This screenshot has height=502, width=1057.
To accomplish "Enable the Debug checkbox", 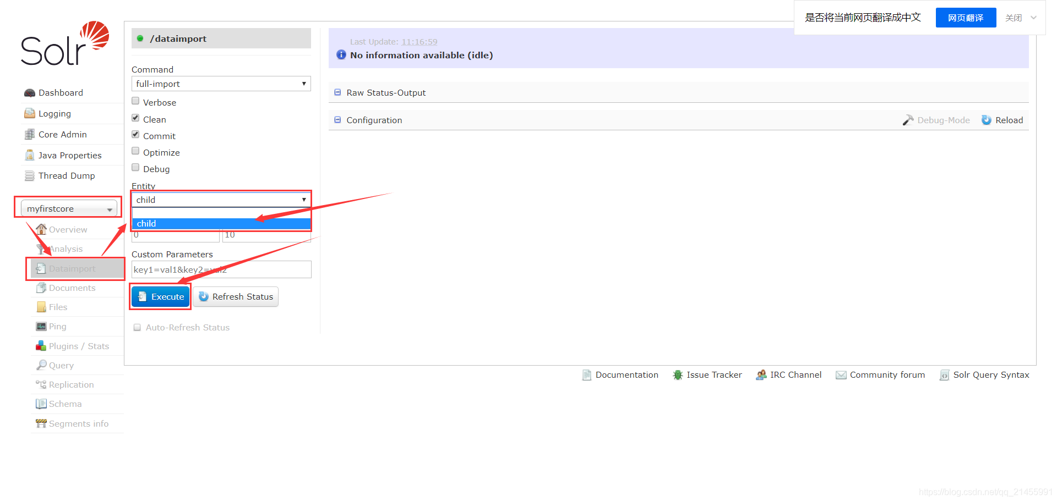I will [135, 168].
